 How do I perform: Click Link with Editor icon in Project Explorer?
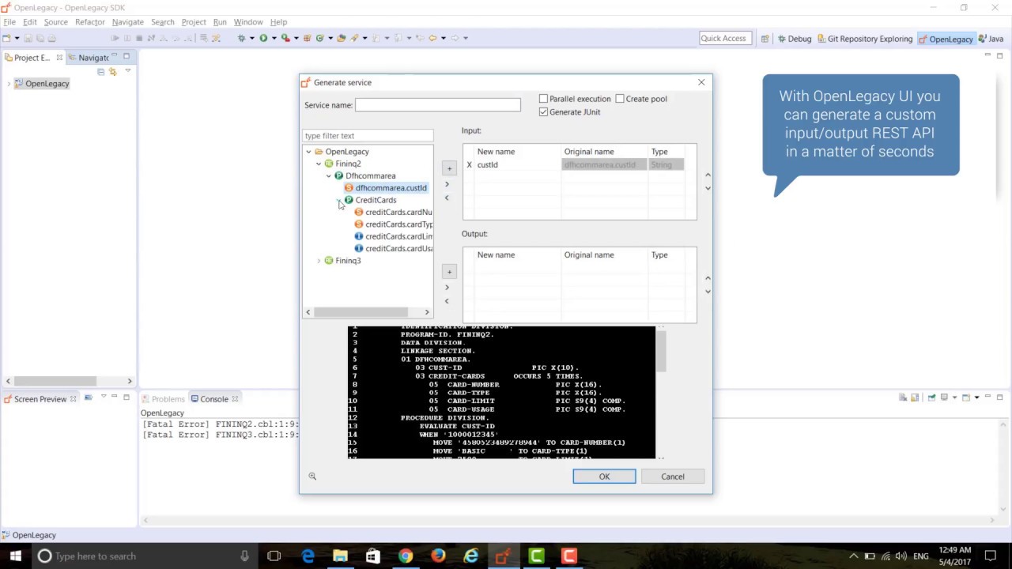112,72
